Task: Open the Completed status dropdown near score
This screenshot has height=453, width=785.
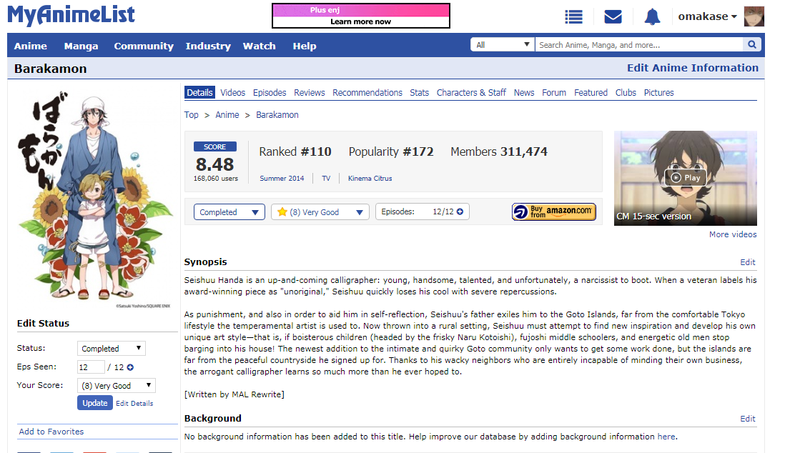Action: [x=229, y=212]
